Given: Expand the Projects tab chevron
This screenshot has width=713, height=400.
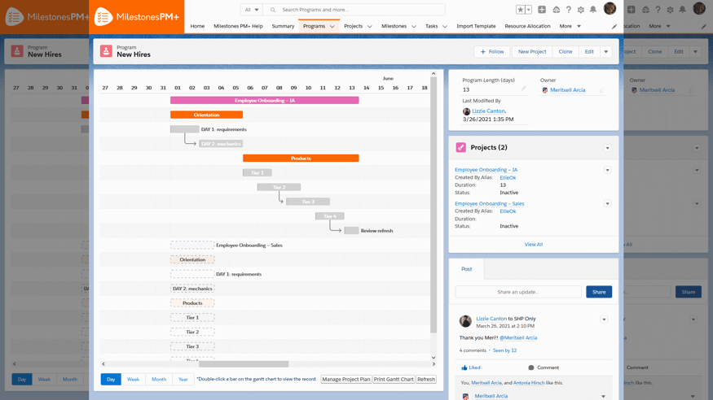Looking at the screenshot, I should (369, 26).
